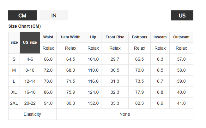Click the Inseam column header
Viewport: 206px width, 128px height.
coord(160,37)
